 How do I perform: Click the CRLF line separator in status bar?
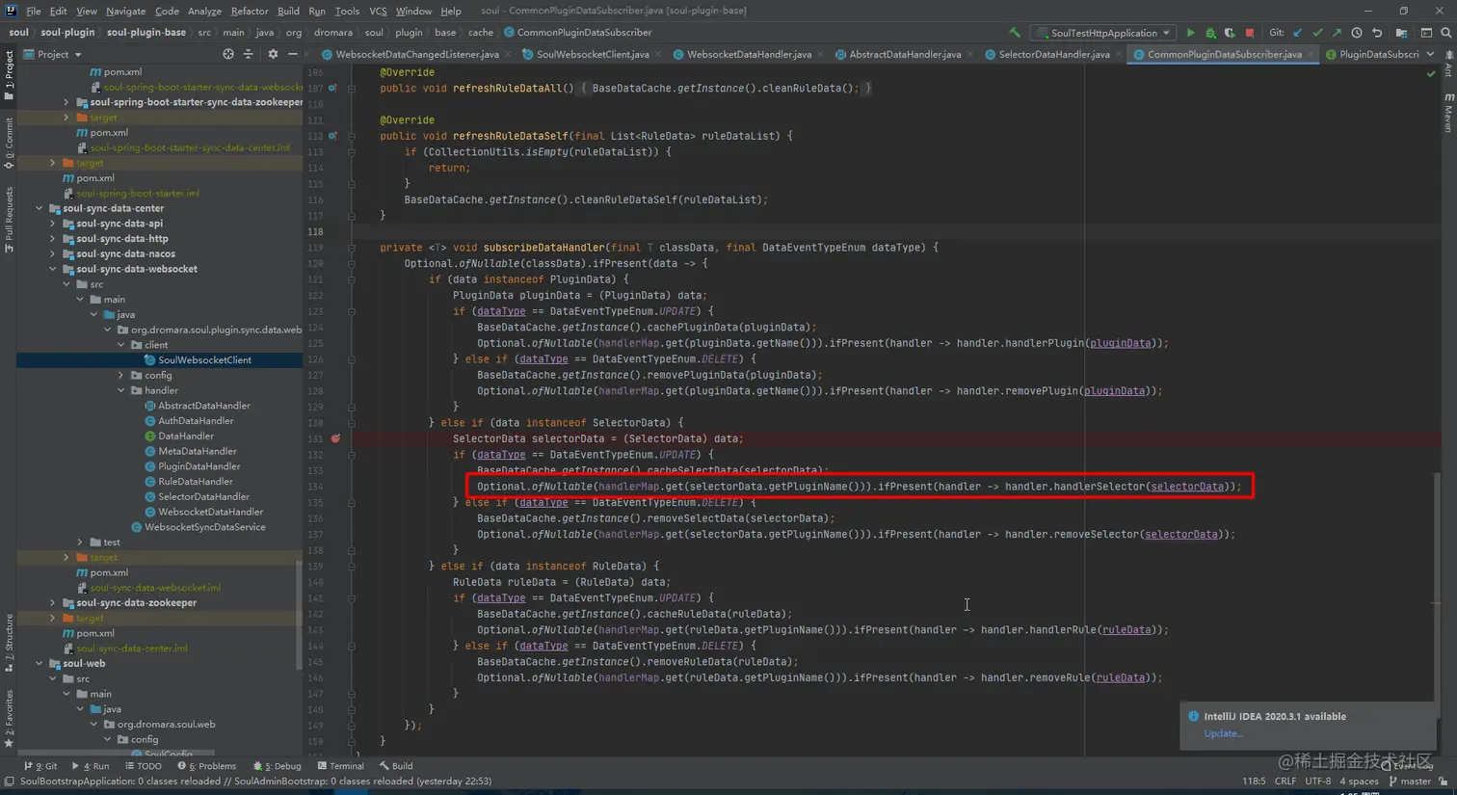coord(1285,782)
